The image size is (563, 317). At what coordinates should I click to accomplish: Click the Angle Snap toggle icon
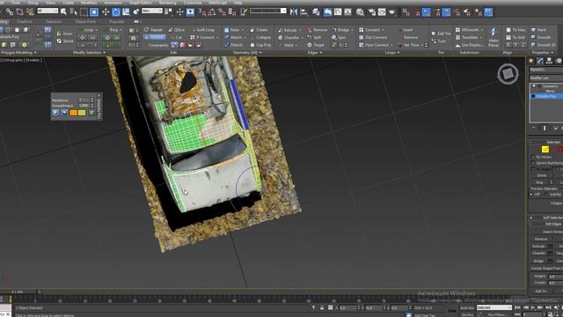point(212,12)
